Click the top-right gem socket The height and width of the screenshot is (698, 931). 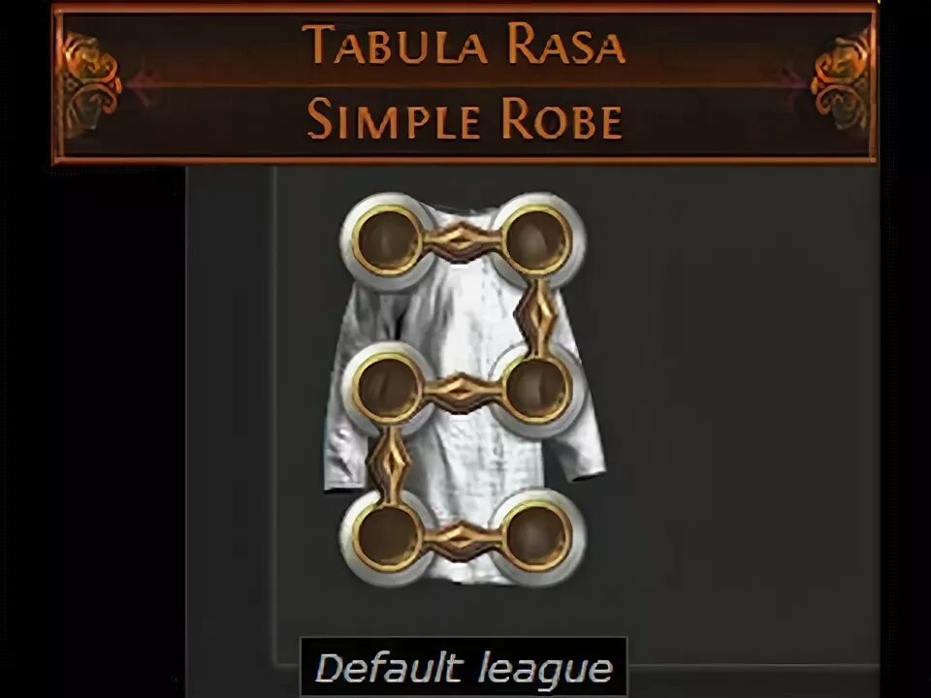(x=537, y=239)
